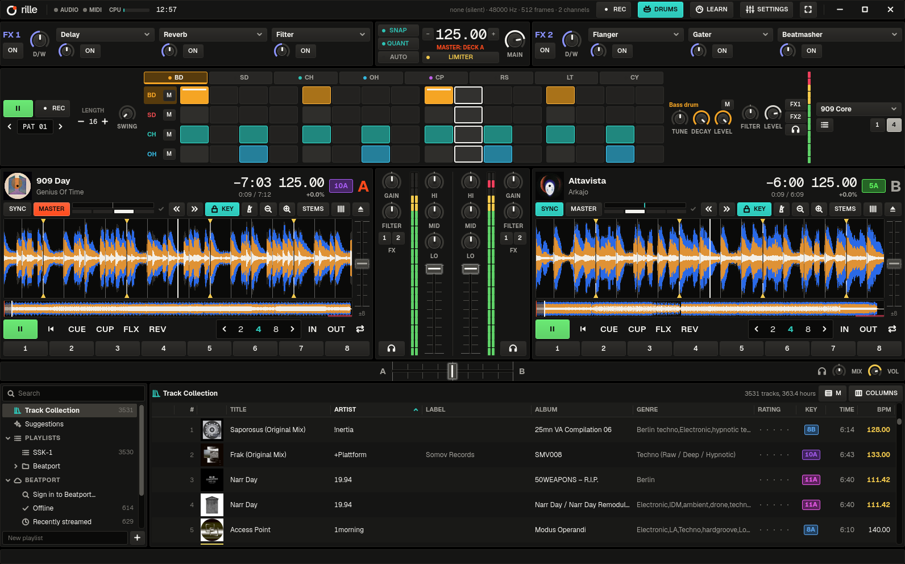Click the crossfader handle

tap(452, 371)
